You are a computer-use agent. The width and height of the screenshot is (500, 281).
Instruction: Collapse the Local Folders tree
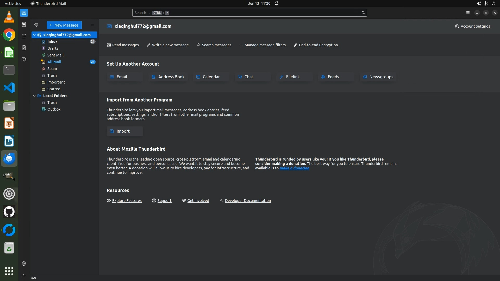coord(34,96)
